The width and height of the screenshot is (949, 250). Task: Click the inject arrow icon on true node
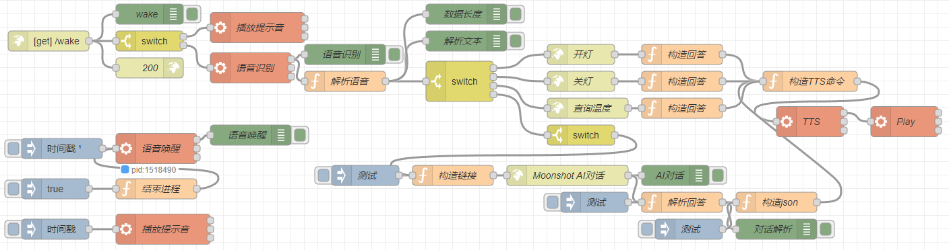[31, 189]
